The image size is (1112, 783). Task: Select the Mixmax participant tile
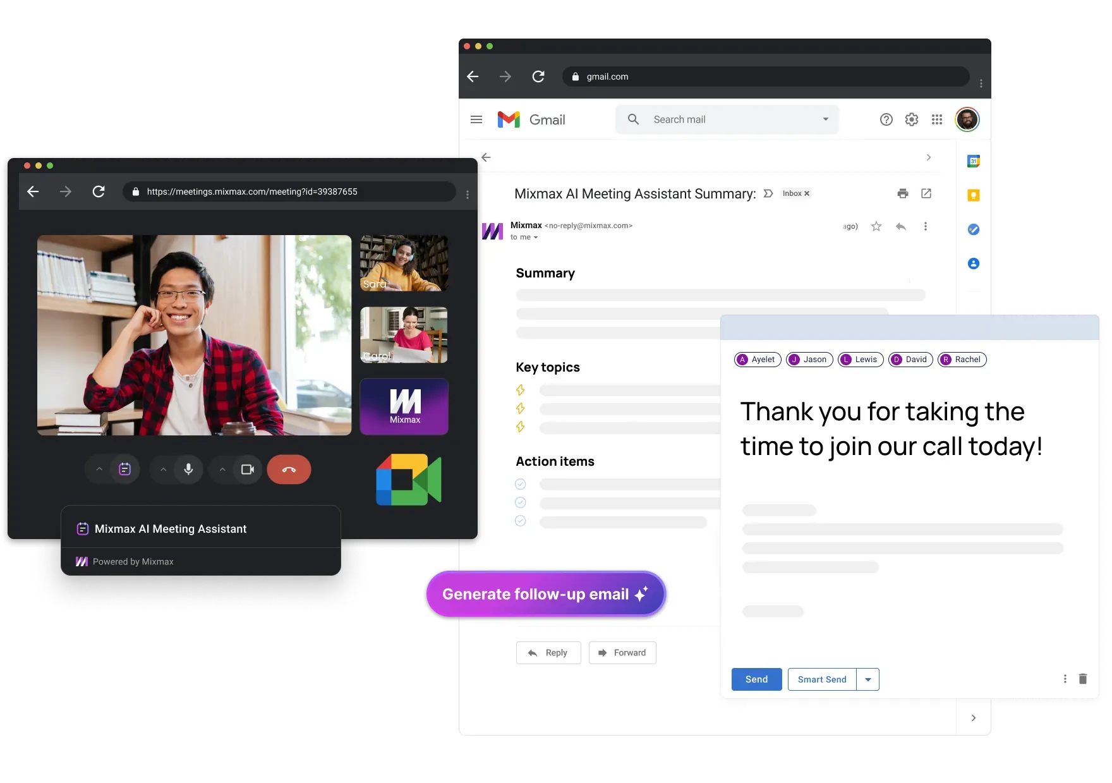pyautogui.click(x=404, y=406)
